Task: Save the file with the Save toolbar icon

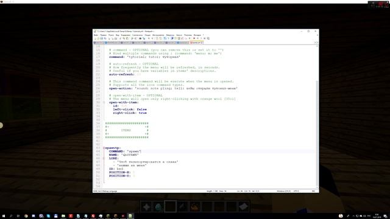Action: (102, 38)
